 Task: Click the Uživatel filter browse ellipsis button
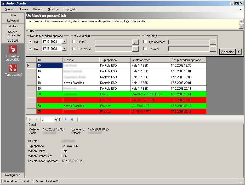click(213, 49)
